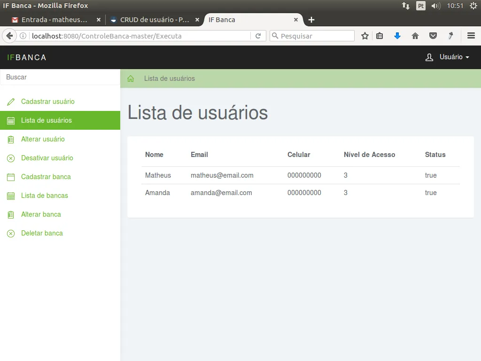Click the circled X icon beside Deletar banca
This screenshot has width=481, height=361.
(x=11, y=234)
